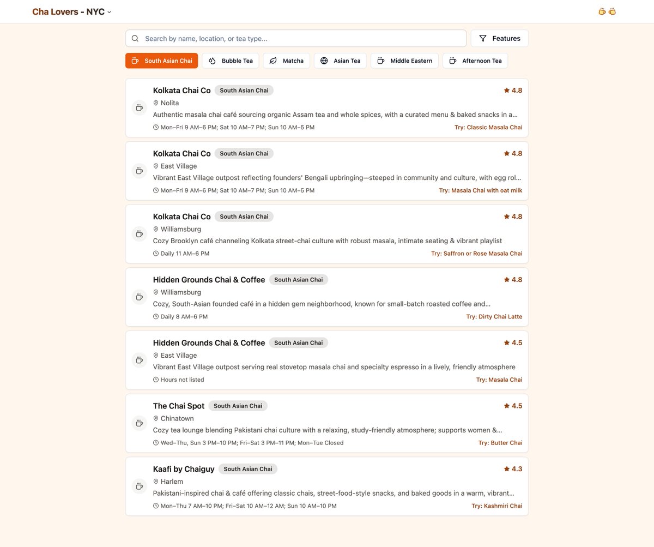Click cup icon of Kaafi by Chaiguy card
The image size is (654, 547).
[140, 486]
